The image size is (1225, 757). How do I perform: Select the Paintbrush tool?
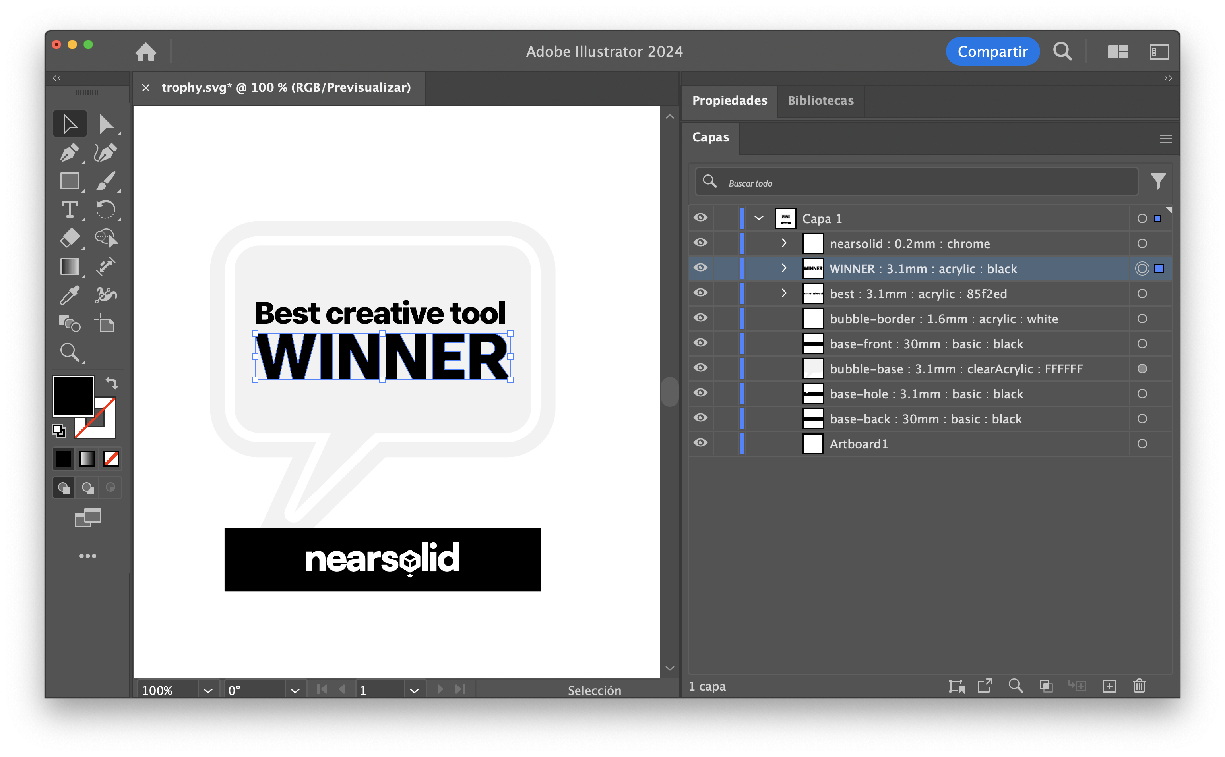tap(106, 181)
